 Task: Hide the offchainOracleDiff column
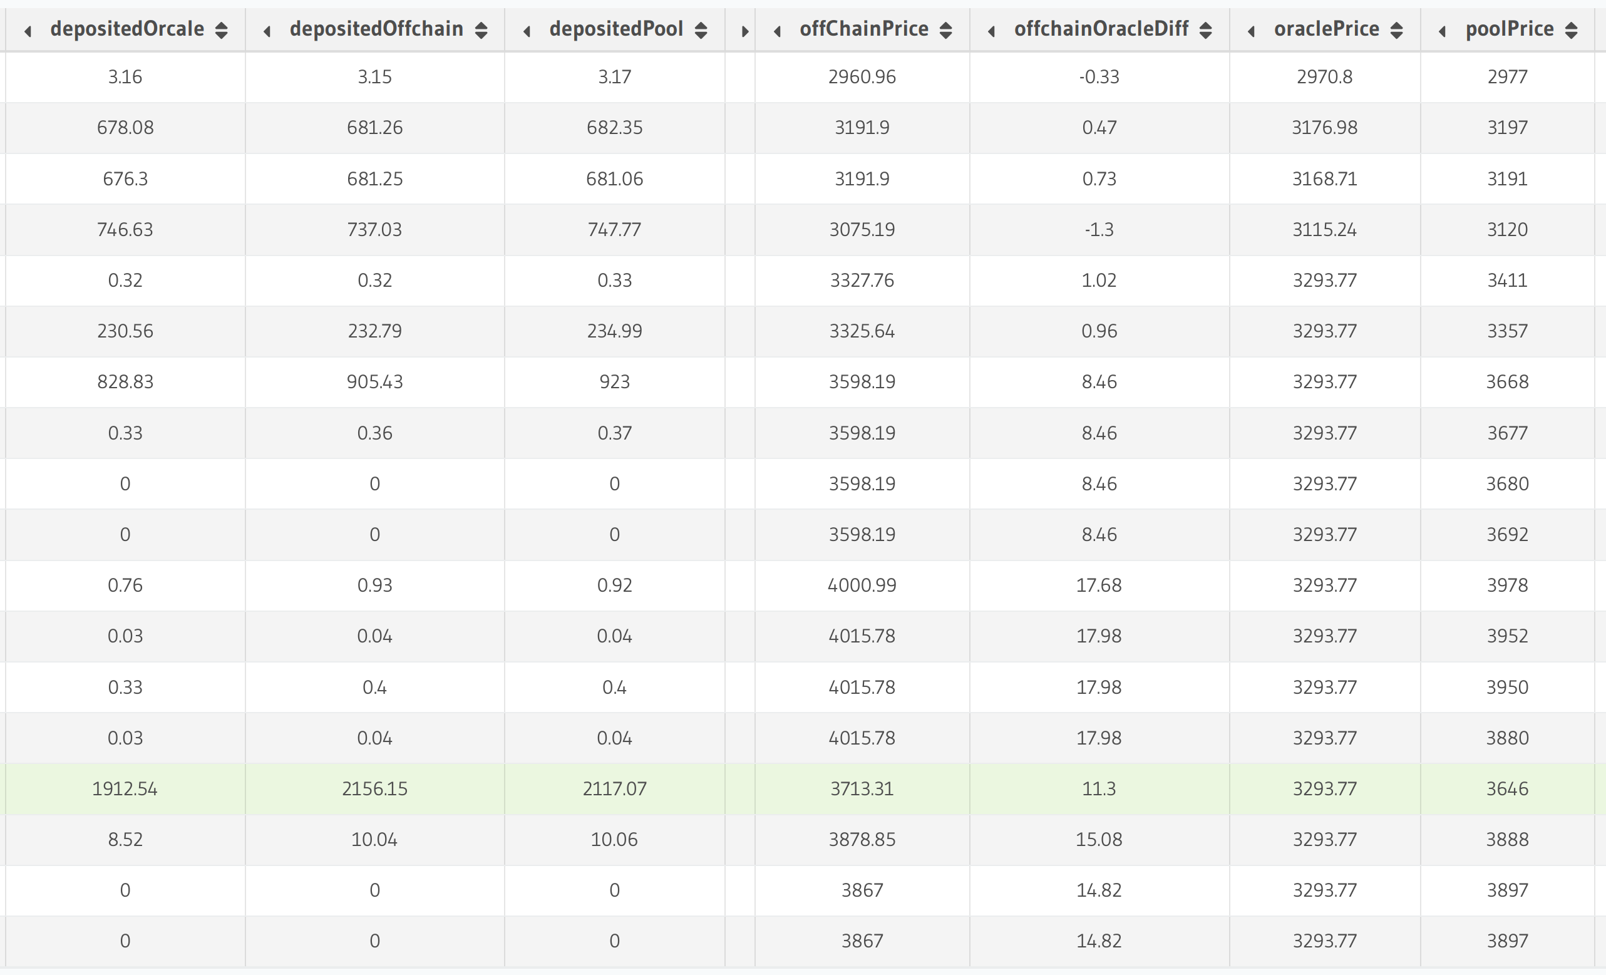pyautogui.click(x=992, y=29)
